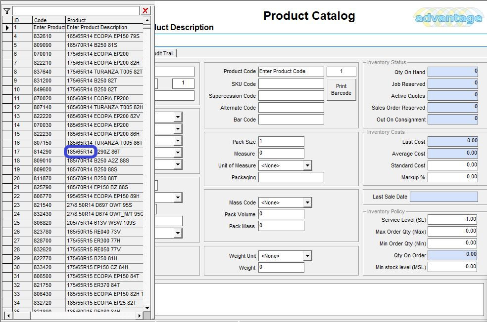Click the Code column header
Screen dimensions: 487x322
(x=49, y=20)
